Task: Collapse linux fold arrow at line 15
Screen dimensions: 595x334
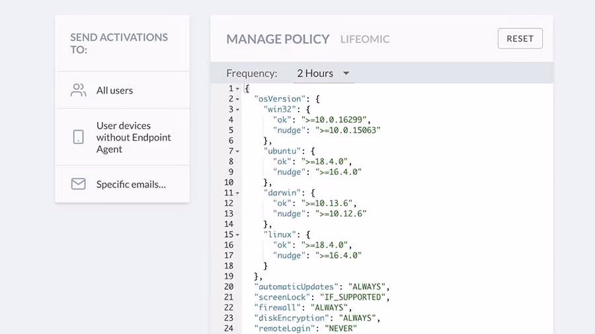Action: [237, 235]
